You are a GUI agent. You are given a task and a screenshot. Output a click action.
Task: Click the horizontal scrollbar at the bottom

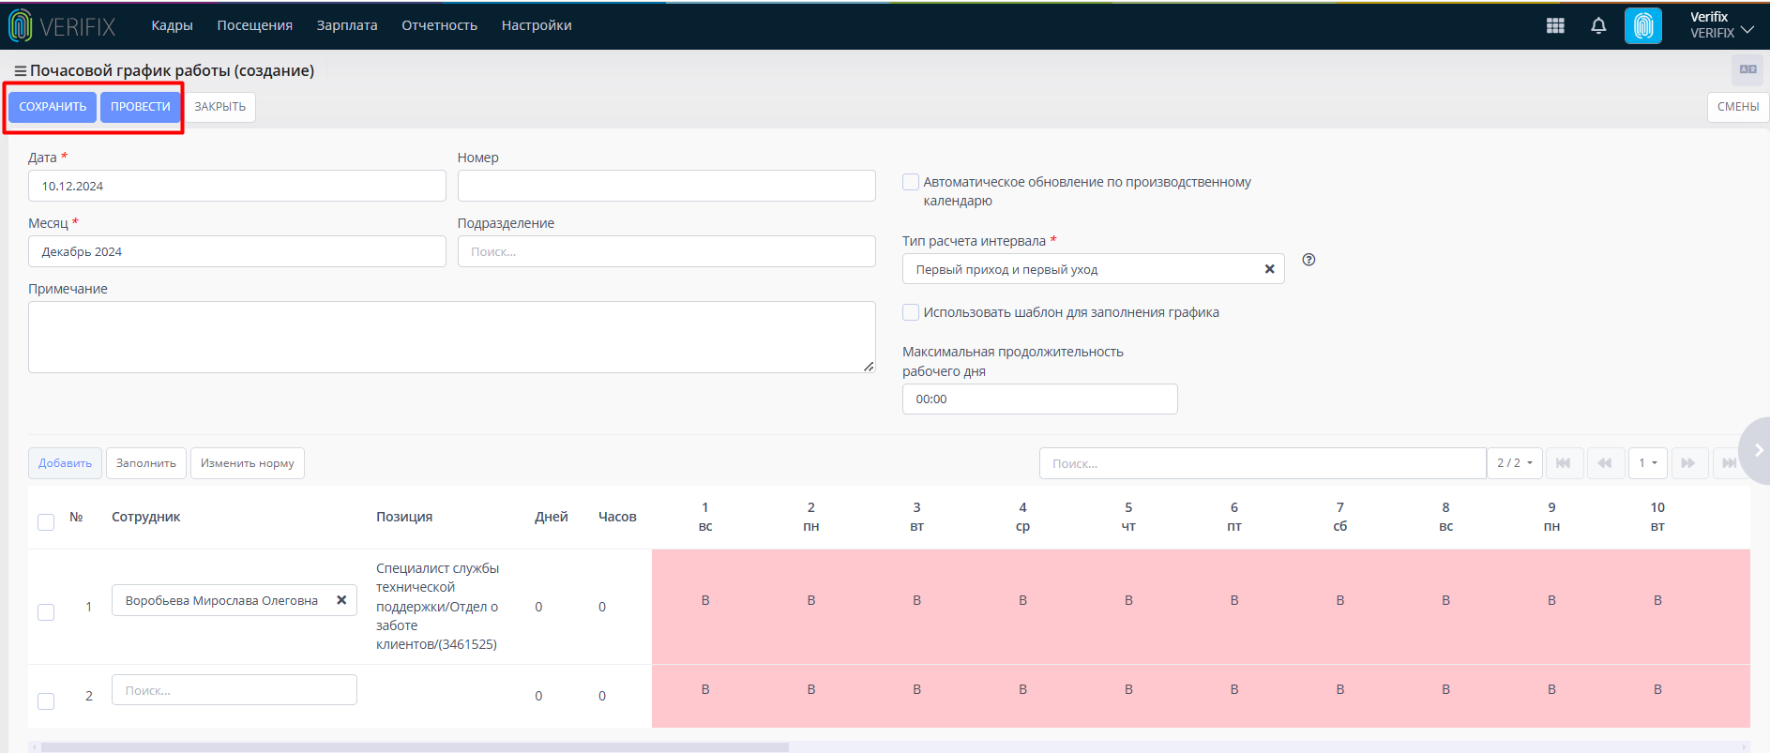click(x=413, y=747)
